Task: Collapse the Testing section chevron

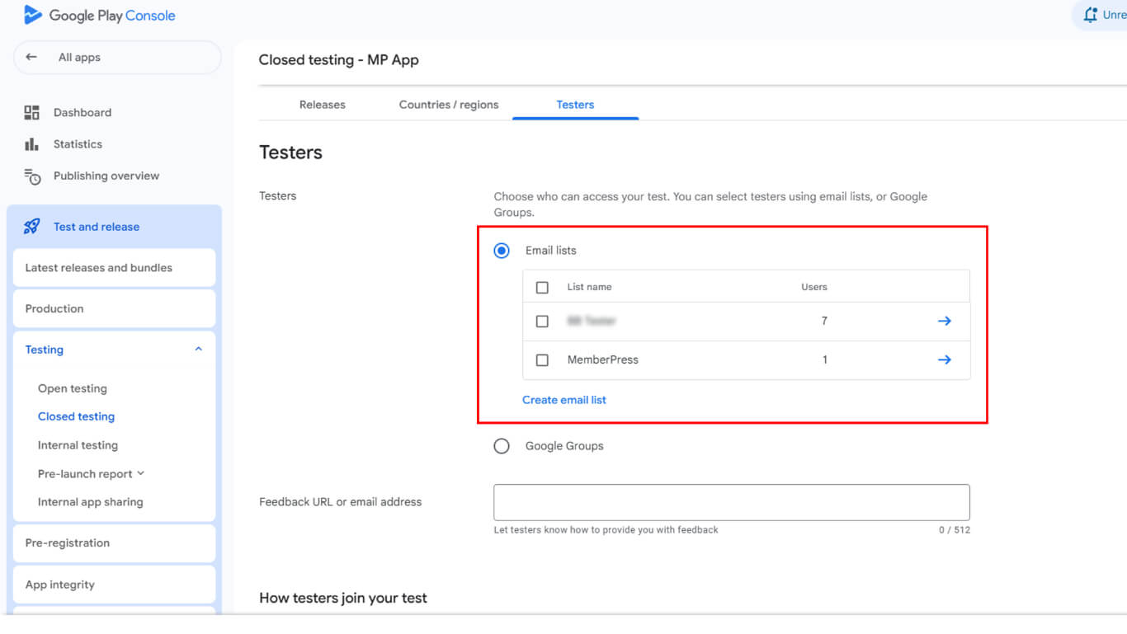Action: [198, 350]
